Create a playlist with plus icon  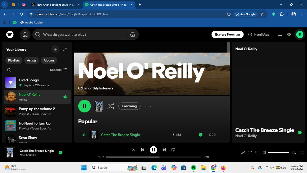point(55,49)
